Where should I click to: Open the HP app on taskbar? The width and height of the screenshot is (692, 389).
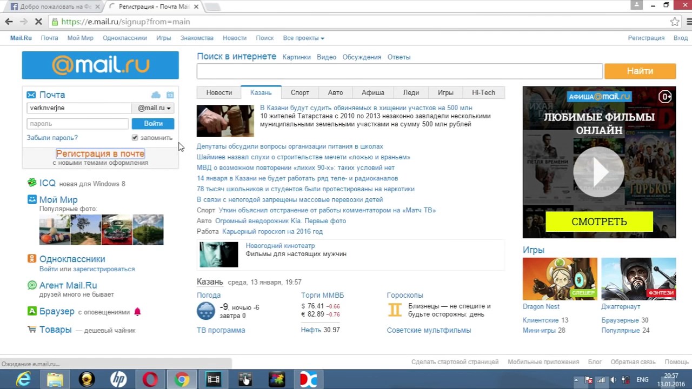[x=118, y=380]
